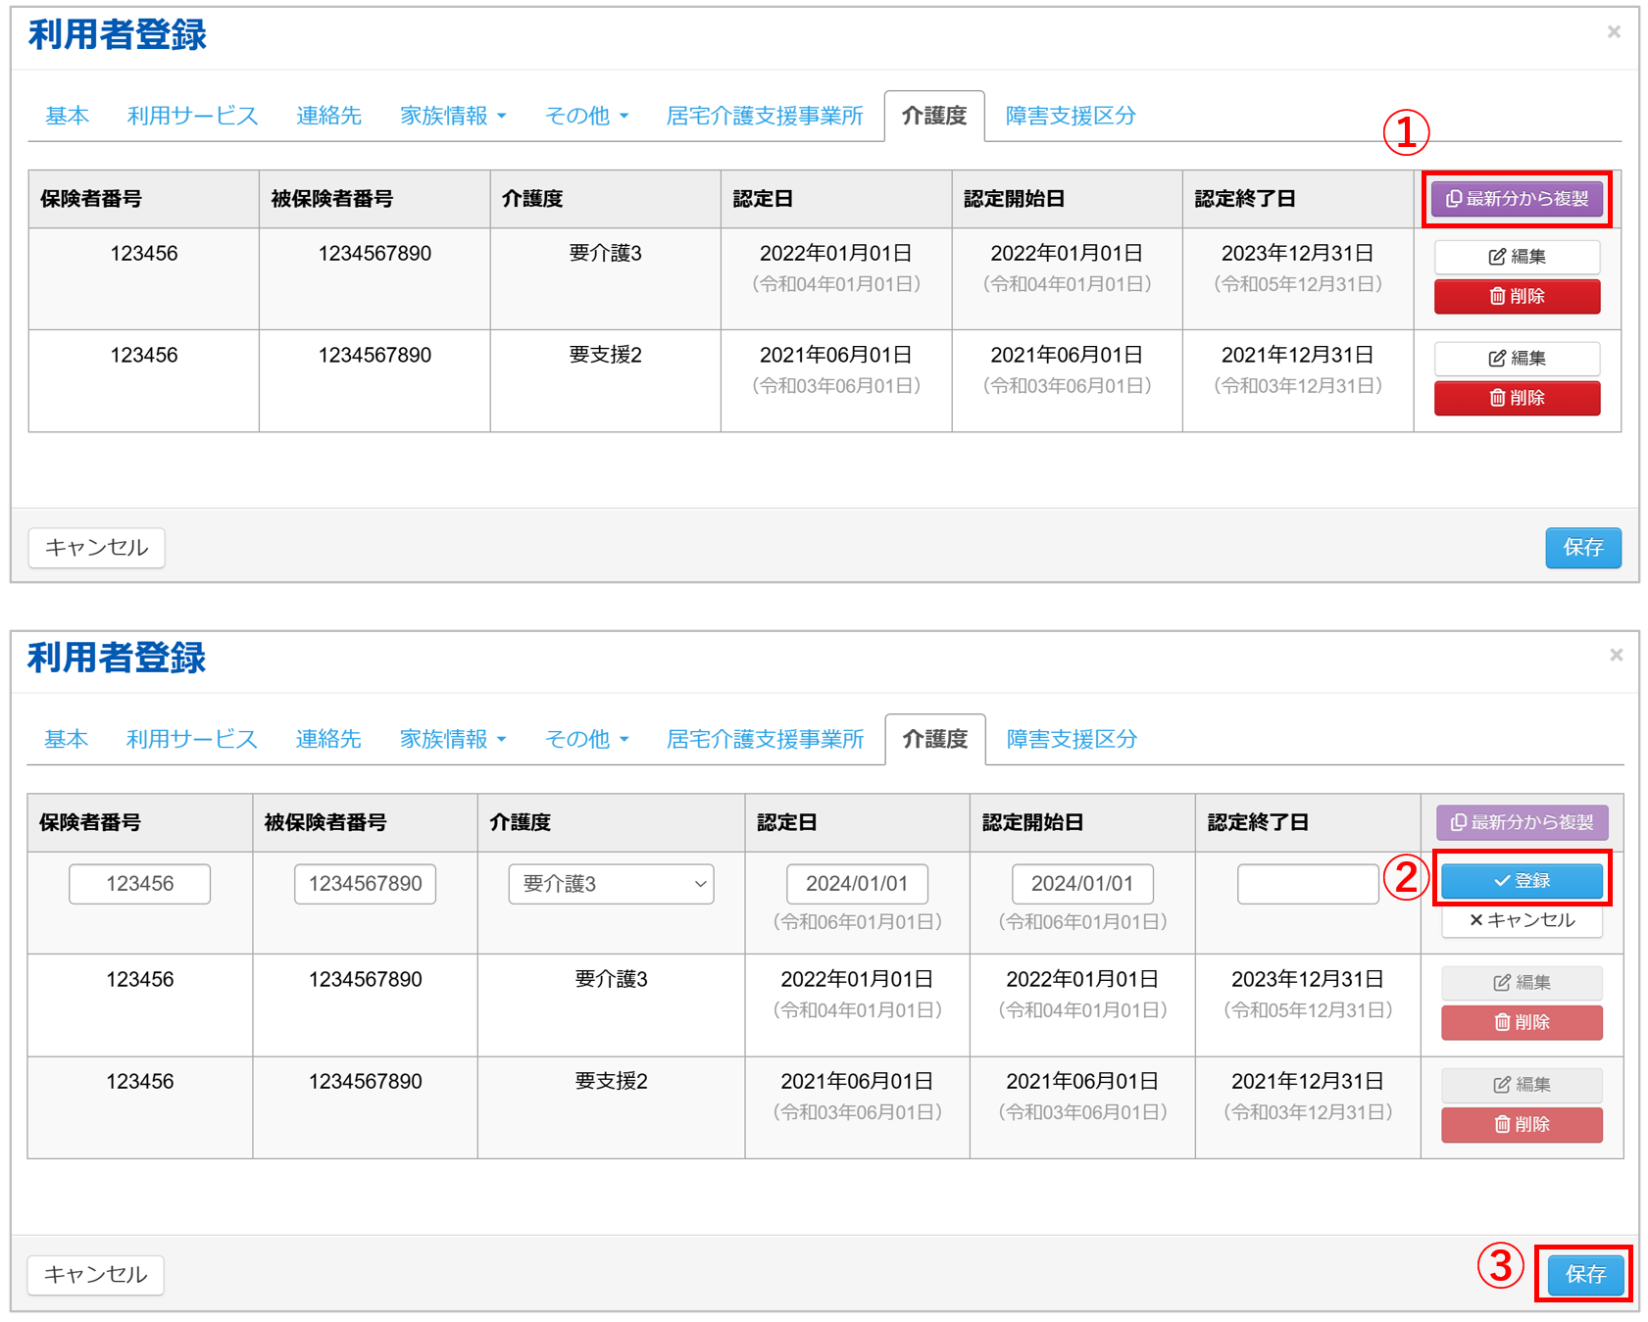Expand 家族情報 menu in the upper dialog

coord(452,117)
